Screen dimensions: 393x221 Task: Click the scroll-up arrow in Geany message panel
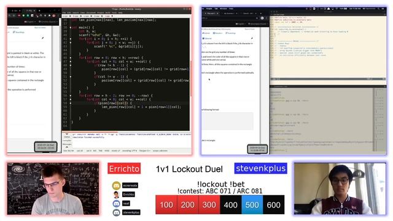point(67,147)
